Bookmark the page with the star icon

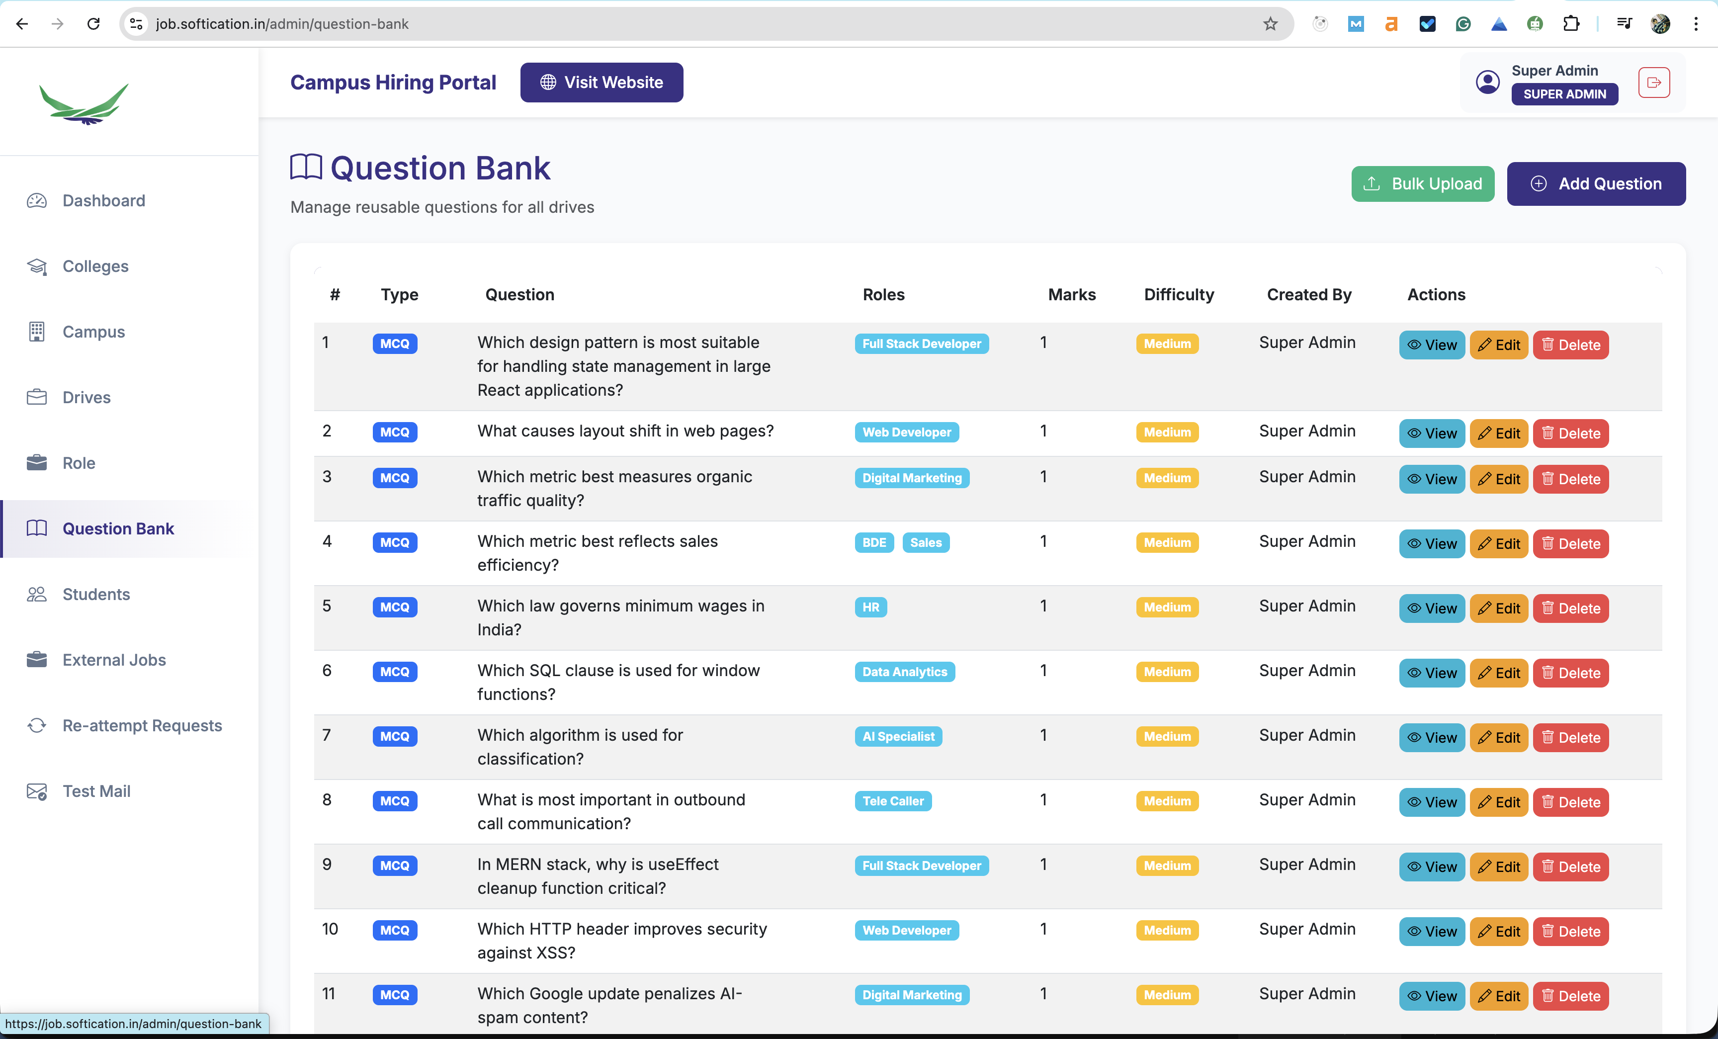pyautogui.click(x=1271, y=23)
